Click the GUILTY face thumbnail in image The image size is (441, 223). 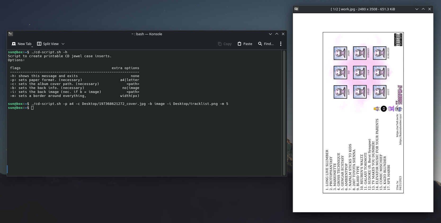(380, 92)
